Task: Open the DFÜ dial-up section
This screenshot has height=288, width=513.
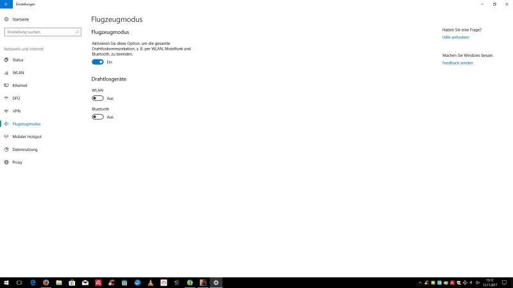Action: tap(17, 98)
